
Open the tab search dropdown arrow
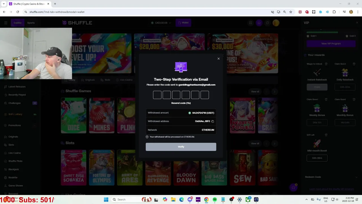coord(4,4)
